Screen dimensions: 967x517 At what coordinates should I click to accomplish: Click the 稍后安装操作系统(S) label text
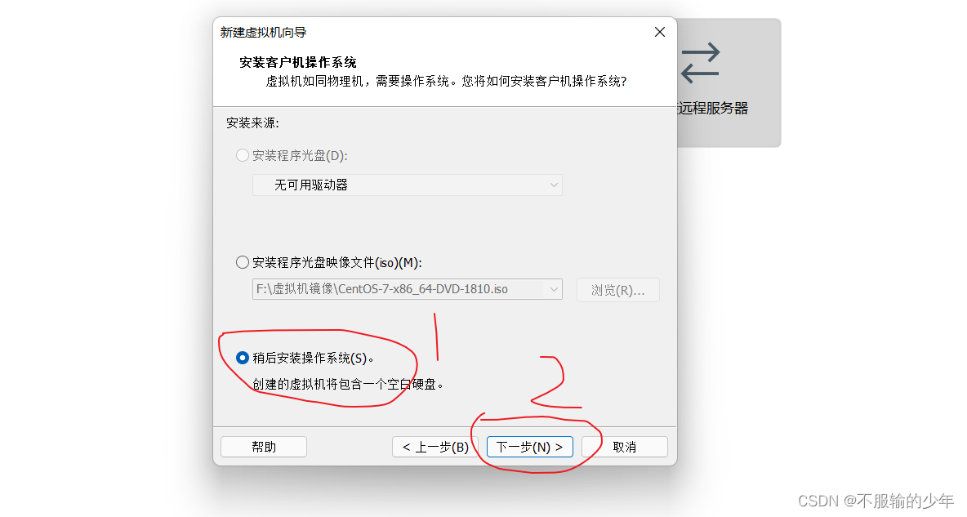coord(313,358)
